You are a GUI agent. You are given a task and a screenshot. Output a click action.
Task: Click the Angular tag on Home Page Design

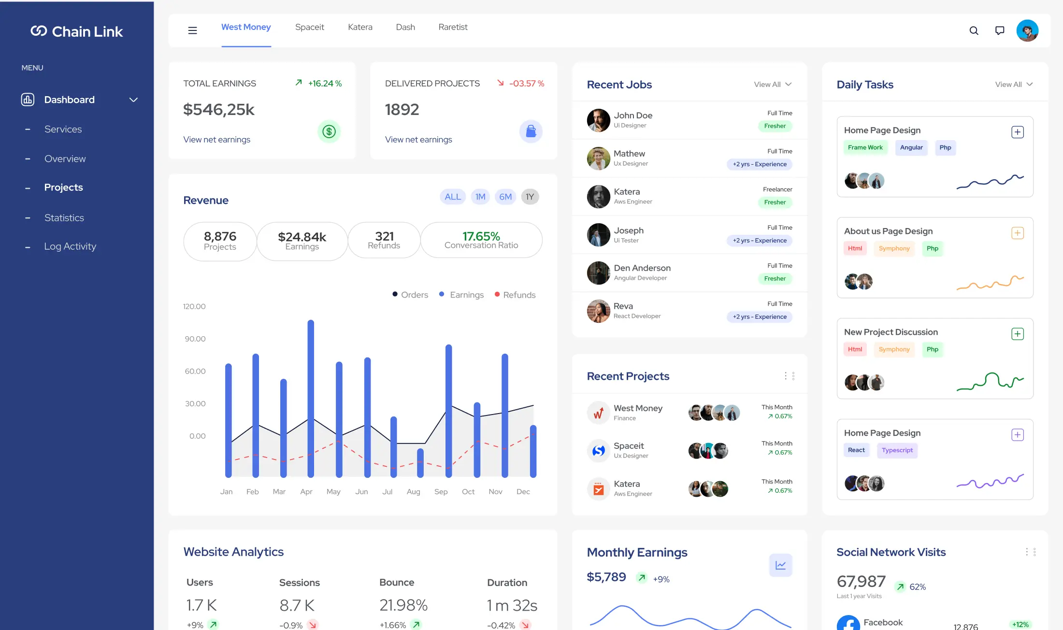pyautogui.click(x=911, y=147)
